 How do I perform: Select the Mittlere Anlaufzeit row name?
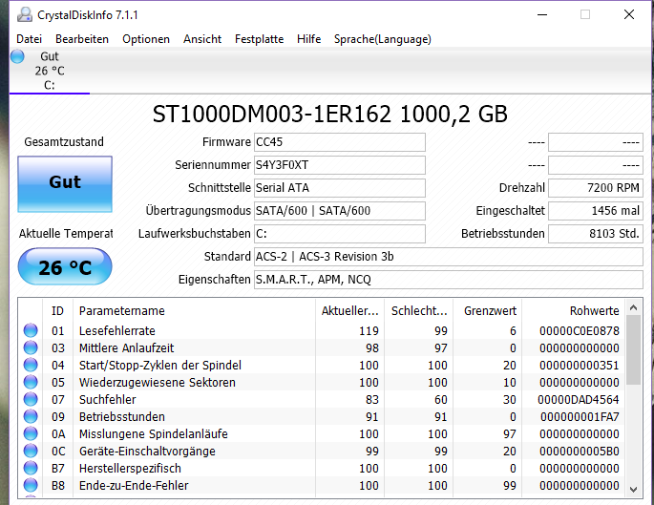point(126,347)
